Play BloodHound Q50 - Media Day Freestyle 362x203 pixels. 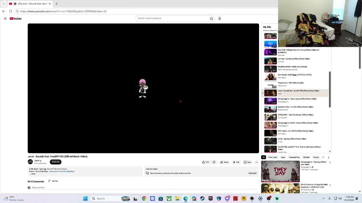click(296, 69)
